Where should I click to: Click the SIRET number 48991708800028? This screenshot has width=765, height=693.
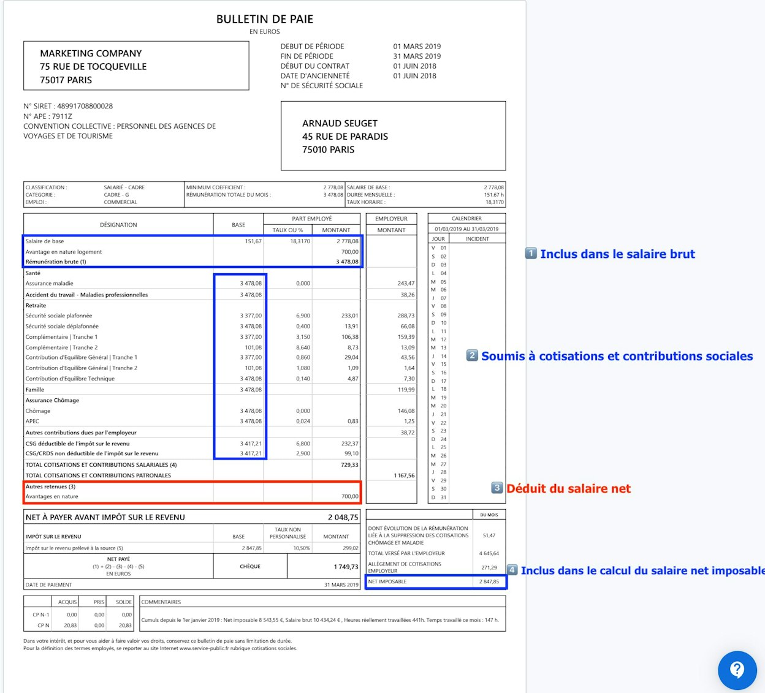(x=85, y=106)
